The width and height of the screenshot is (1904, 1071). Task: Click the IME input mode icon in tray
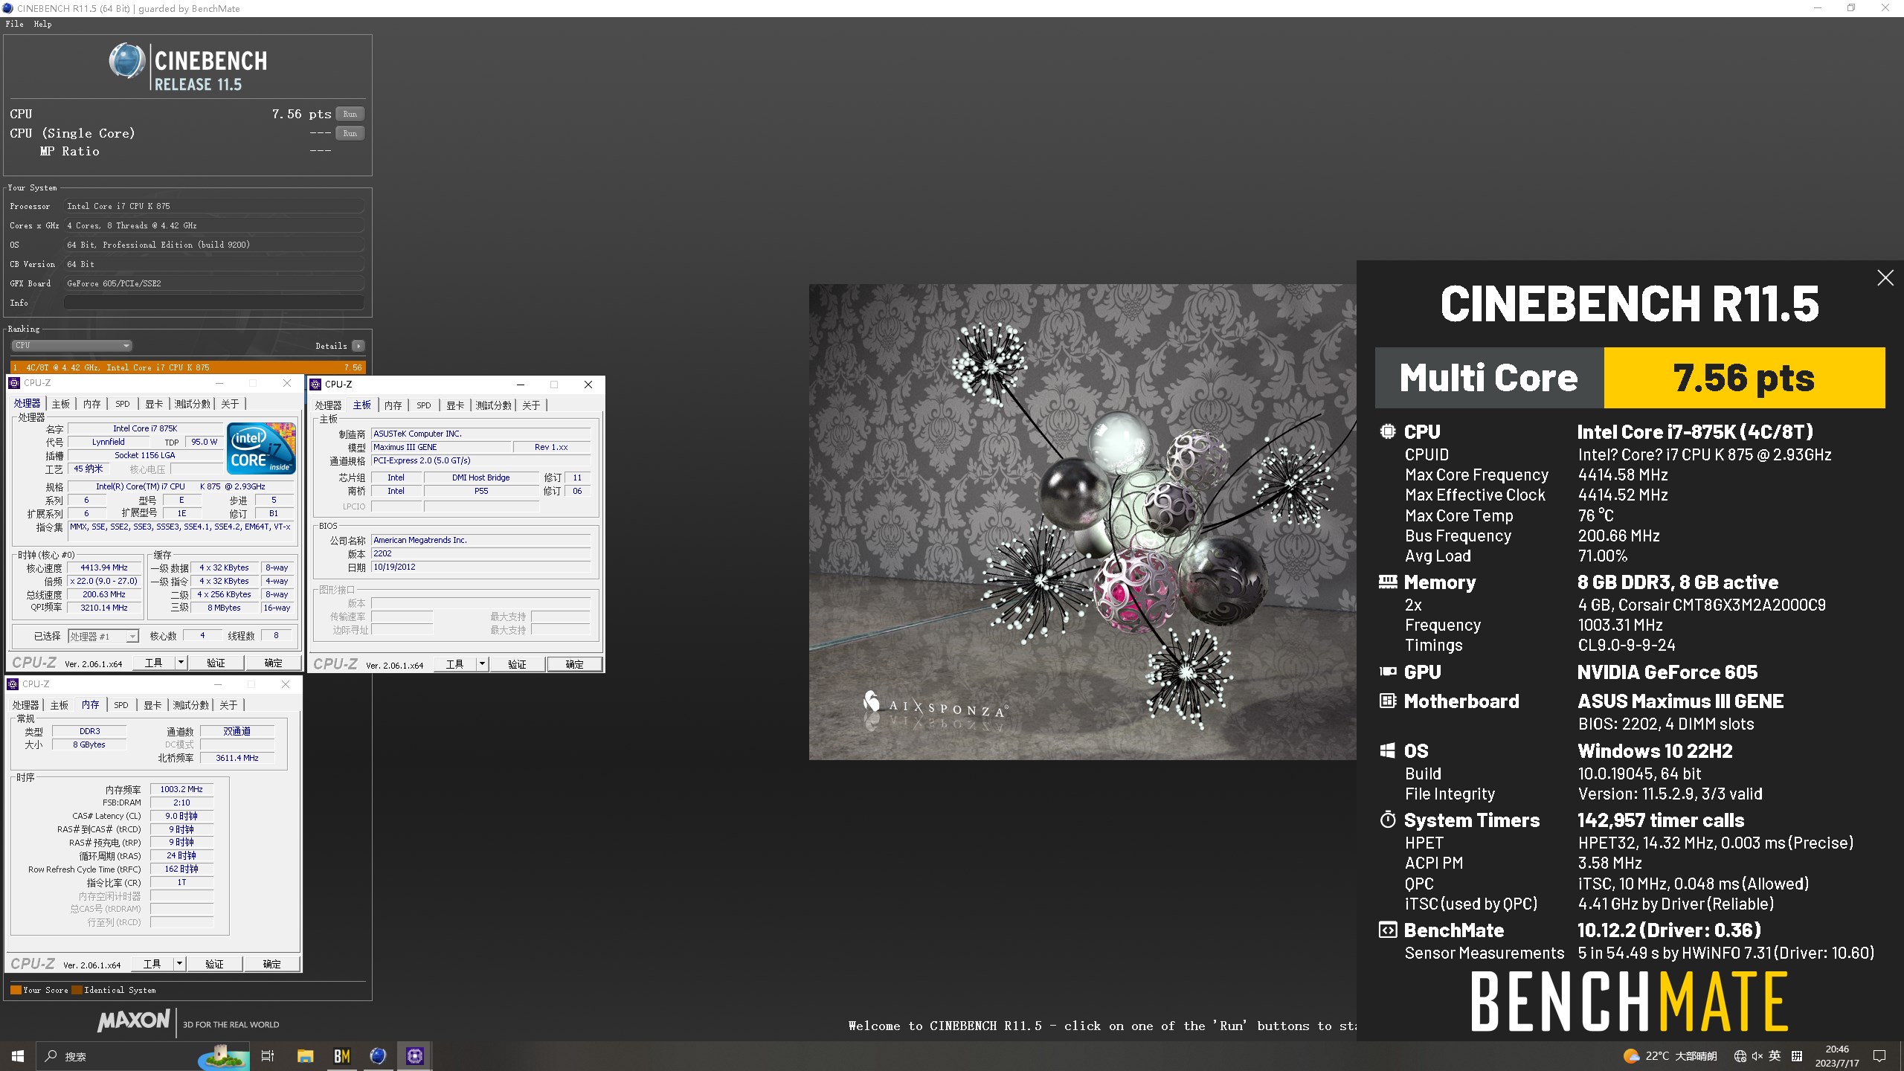pyautogui.click(x=1797, y=1056)
